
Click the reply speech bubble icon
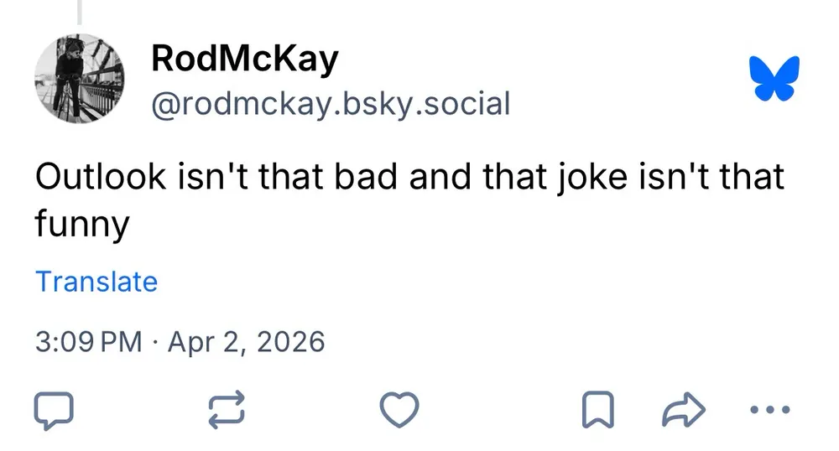[54, 410]
